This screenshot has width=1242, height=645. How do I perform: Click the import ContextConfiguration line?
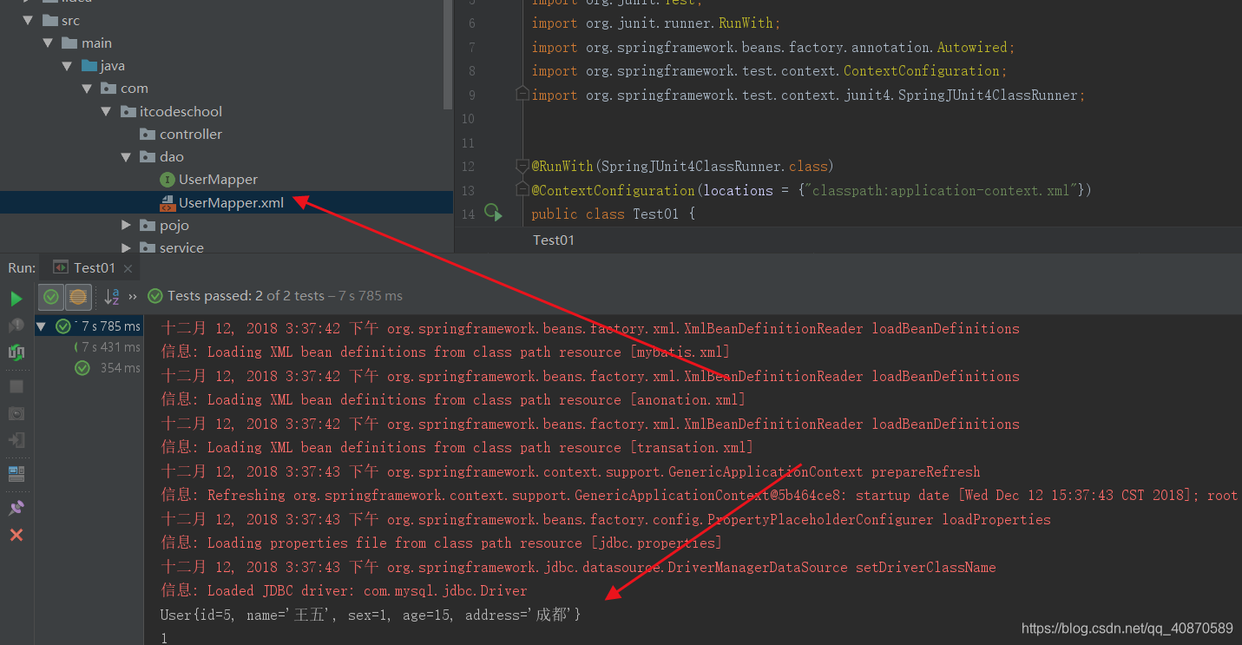pyautogui.click(x=770, y=70)
